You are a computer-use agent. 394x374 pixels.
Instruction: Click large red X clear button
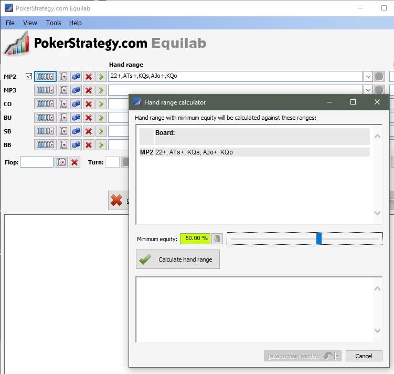[x=119, y=201]
